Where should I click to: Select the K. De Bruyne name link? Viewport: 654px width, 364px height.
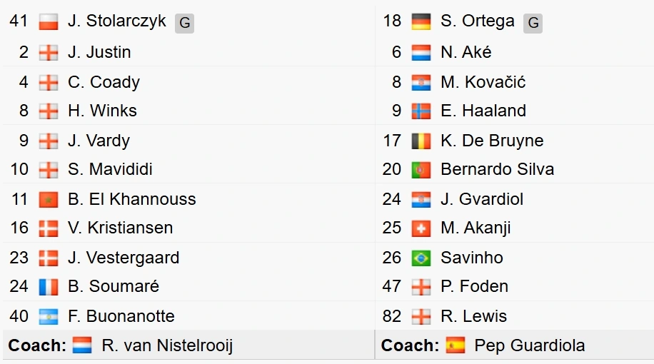pos(492,141)
